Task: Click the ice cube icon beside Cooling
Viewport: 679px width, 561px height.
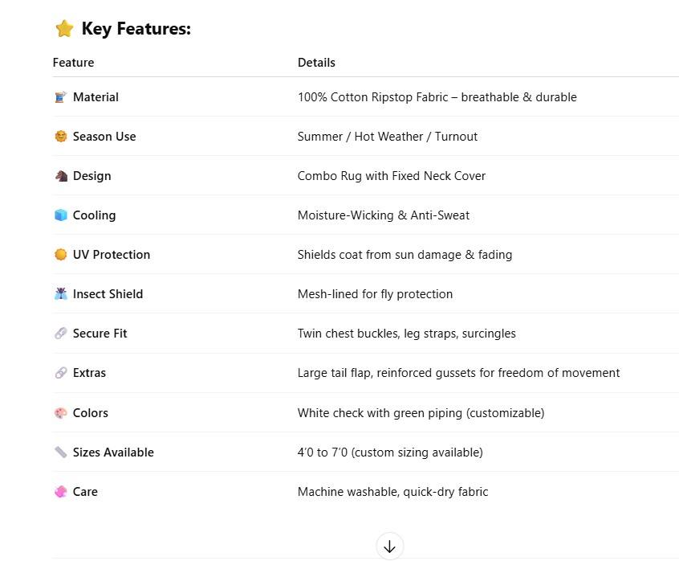Action: 60,215
